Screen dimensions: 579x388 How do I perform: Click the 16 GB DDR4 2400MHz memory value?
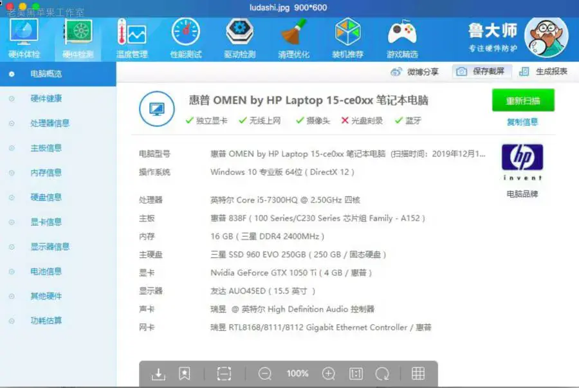pyautogui.click(x=268, y=236)
